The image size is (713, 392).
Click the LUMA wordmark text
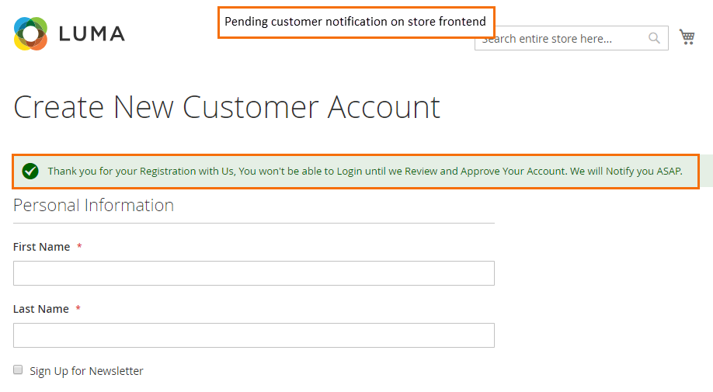click(92, 34)
